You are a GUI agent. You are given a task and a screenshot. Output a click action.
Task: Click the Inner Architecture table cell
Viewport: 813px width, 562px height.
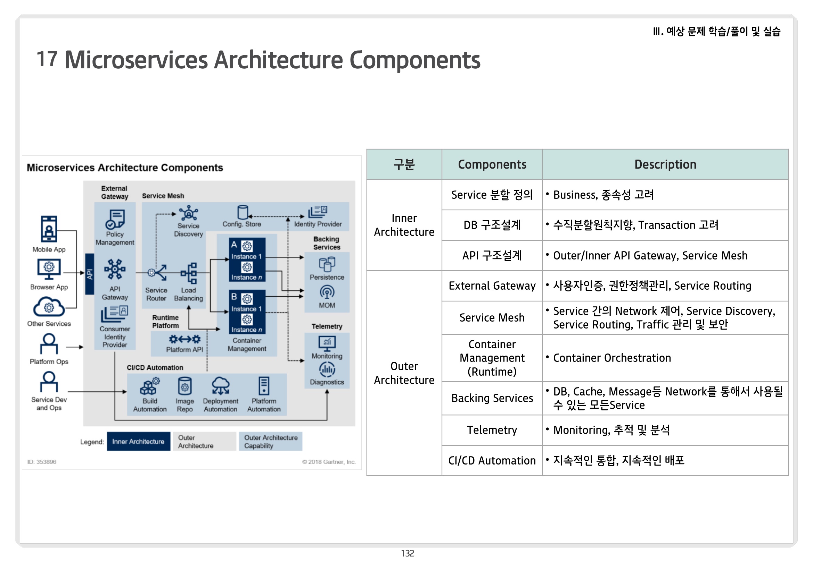404,225
